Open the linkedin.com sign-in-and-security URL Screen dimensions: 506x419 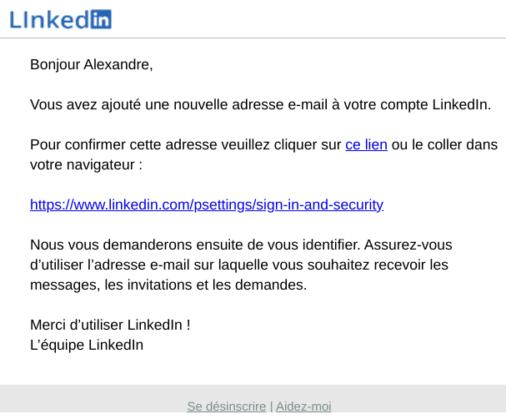(207, 204)
